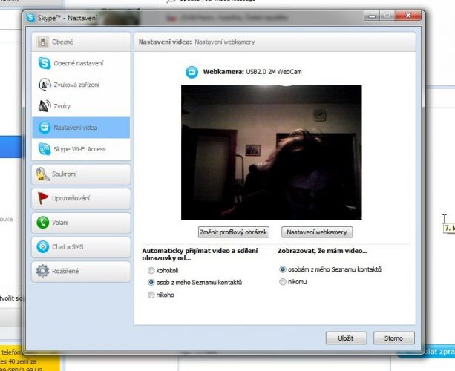
Task: Expand the Rozšířené section
Action: coord(81,271)
